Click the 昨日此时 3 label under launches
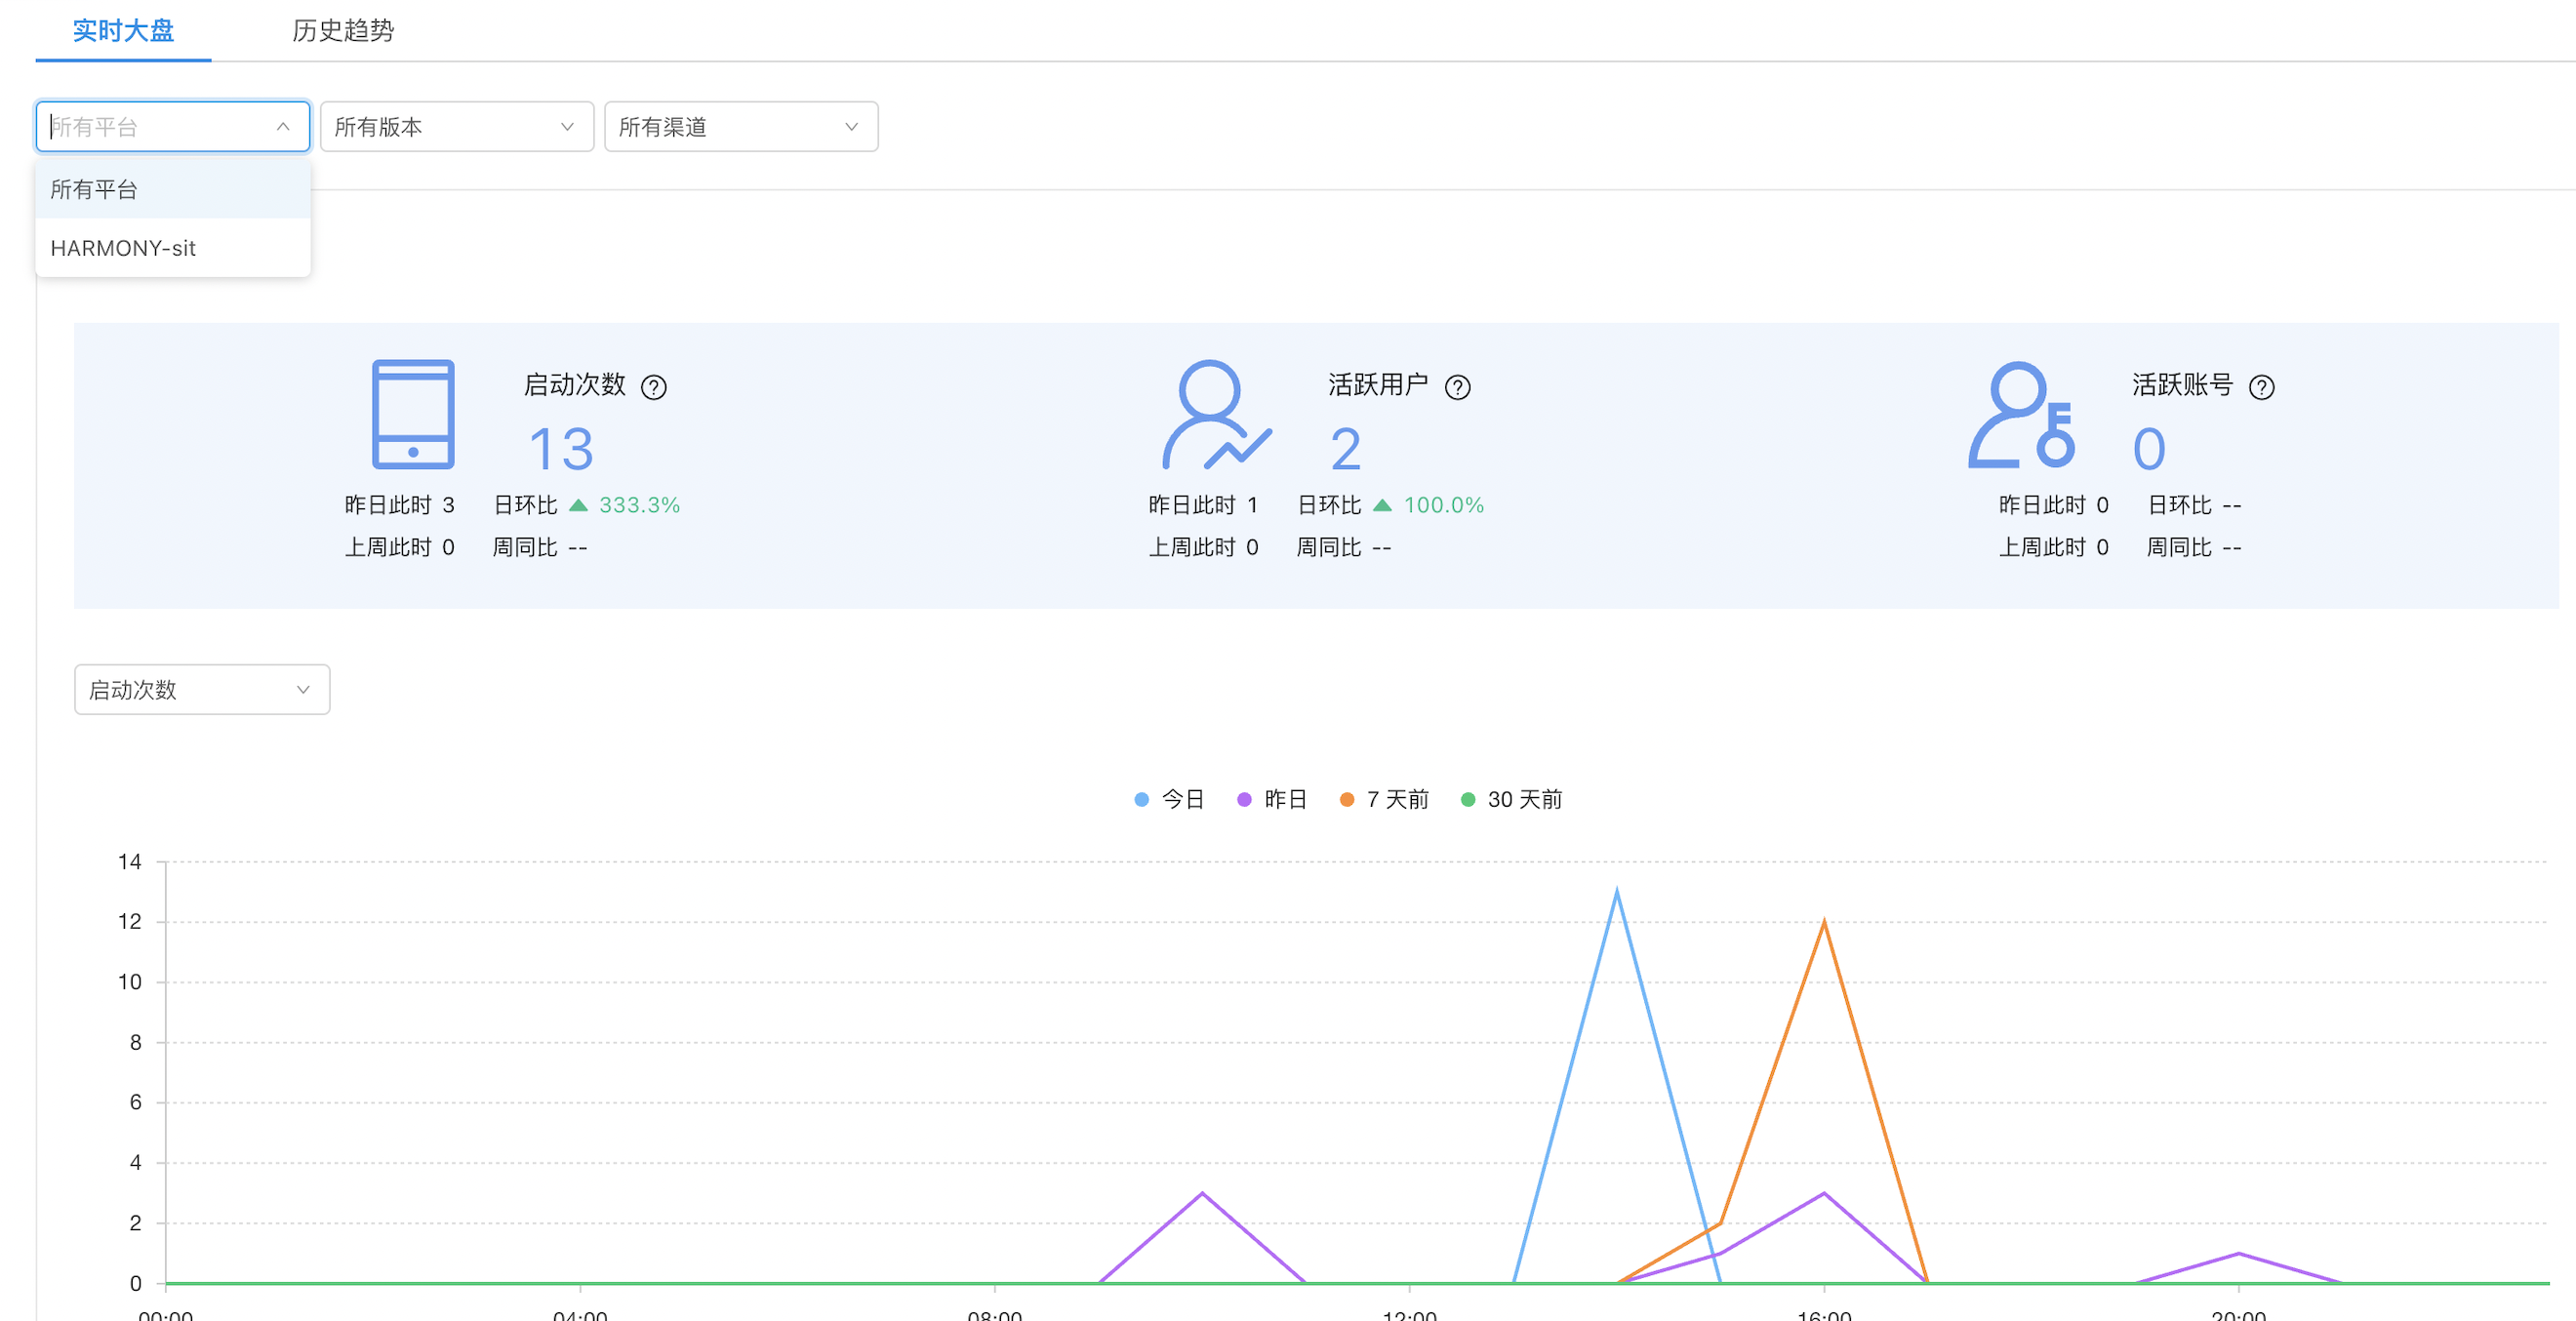Viewport: 2576px width, 1321px height. pos(400,505)
